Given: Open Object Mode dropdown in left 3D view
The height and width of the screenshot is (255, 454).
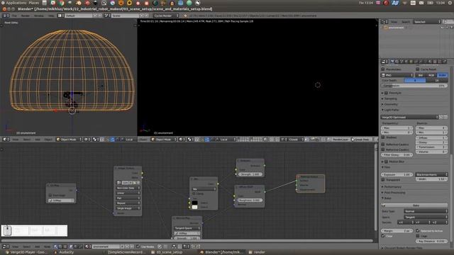Looking at the screenshot, I should (69, 140).
